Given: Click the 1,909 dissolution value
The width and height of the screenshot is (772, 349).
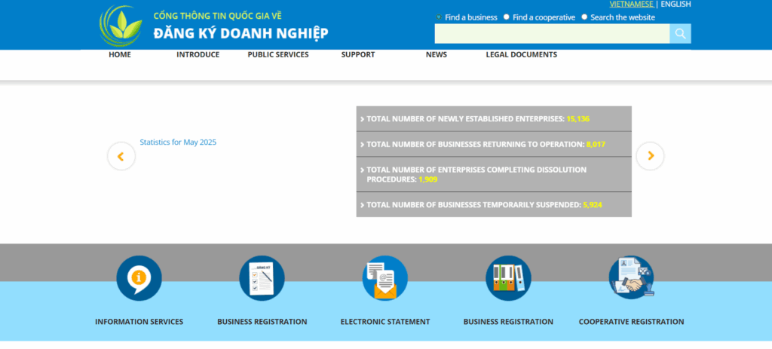Looking at the screenshot, I should [x=428, y=179].
